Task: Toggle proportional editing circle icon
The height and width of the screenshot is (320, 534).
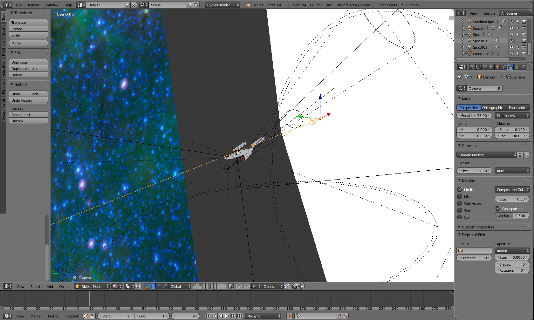Action: [x=239, y=286]
